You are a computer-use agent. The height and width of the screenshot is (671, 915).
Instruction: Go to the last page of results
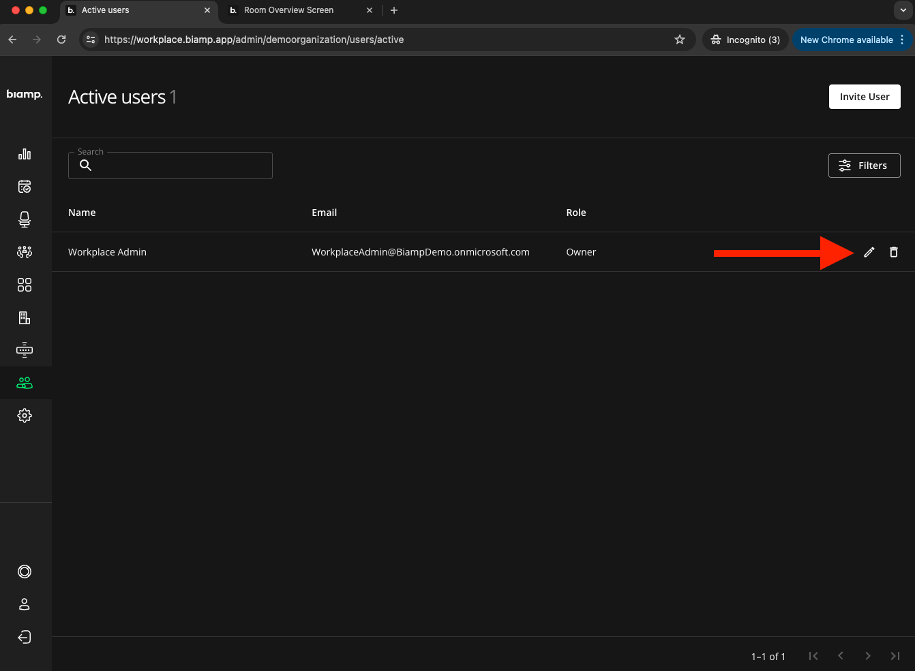pyautogui.click(x=895, y=656)
